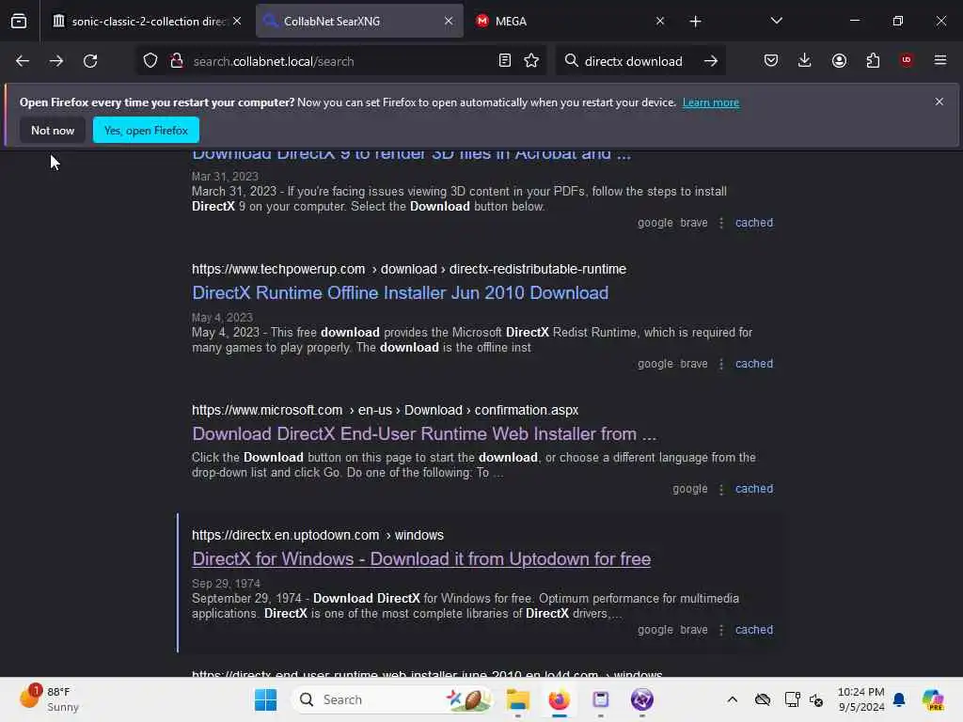The image size is (963, 722).
Task: Click the address bar URL field
Action: [340, 61]
